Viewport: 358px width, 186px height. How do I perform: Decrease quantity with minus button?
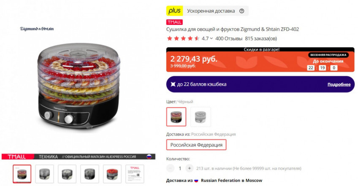(170, 168)
